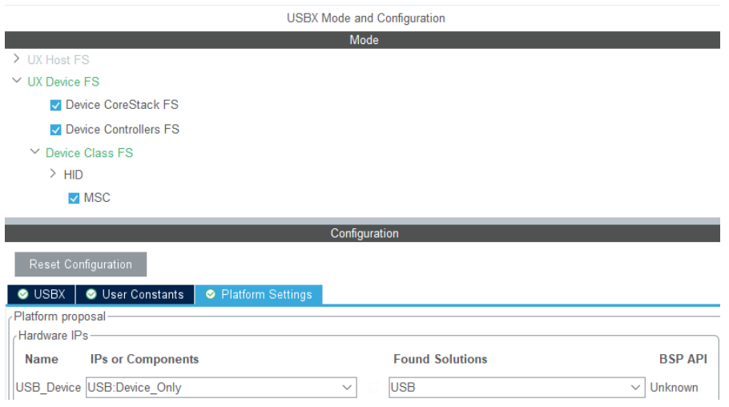Select the UX Host FS label
The height and width of the screenshot is (407, 729).
58,60
